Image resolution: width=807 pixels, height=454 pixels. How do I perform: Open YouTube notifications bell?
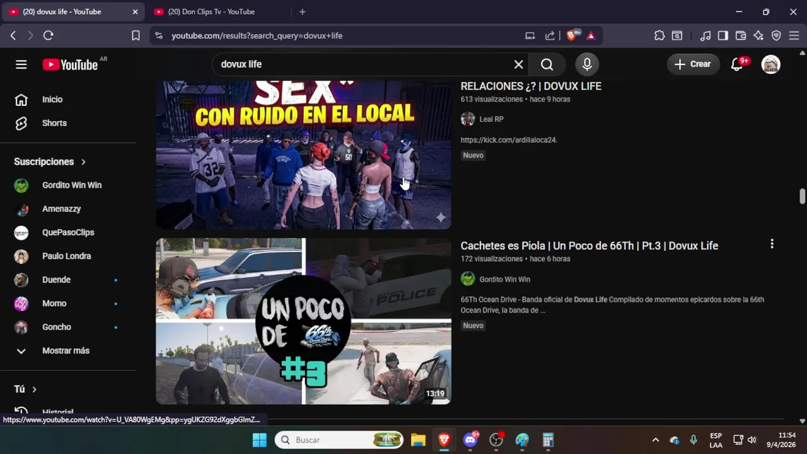pyautogui.click(x=737, y=64)
